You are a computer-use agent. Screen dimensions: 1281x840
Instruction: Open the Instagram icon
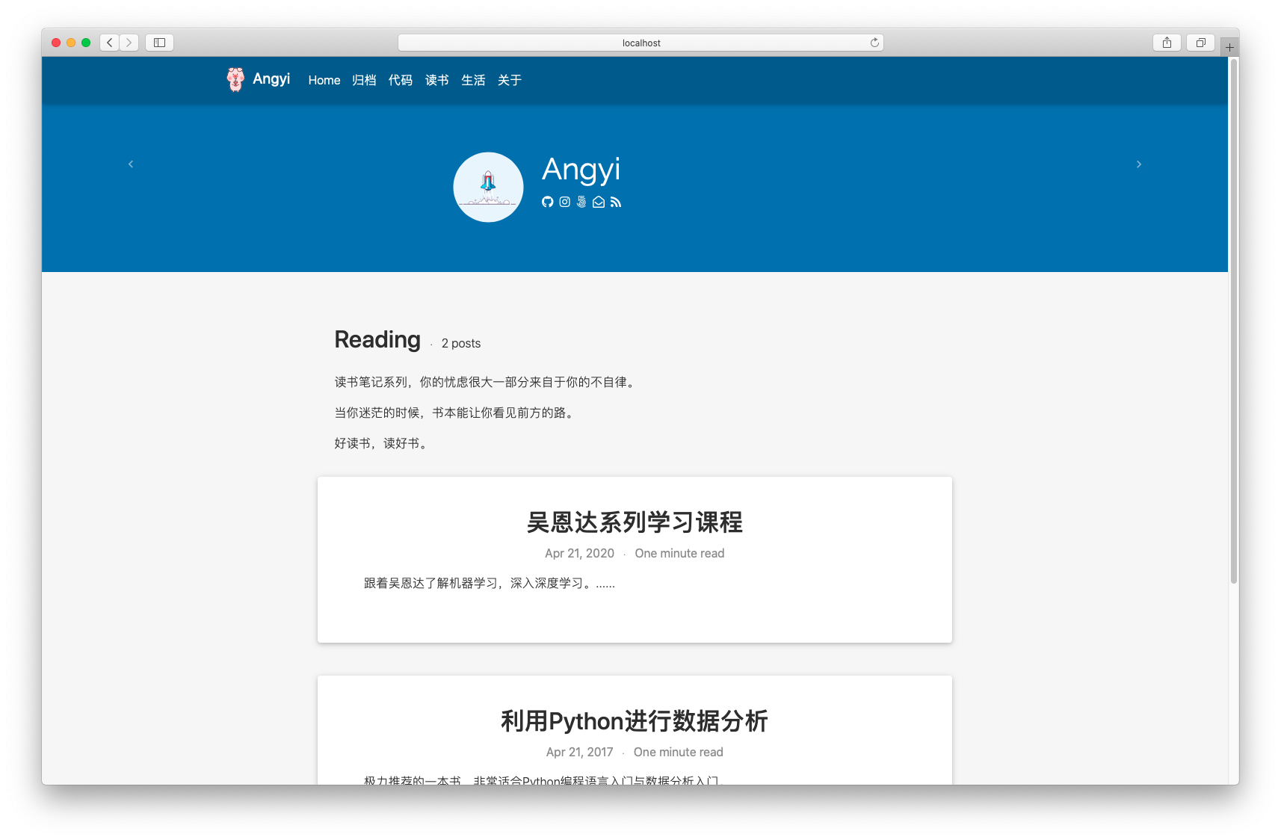coord(564,202)
